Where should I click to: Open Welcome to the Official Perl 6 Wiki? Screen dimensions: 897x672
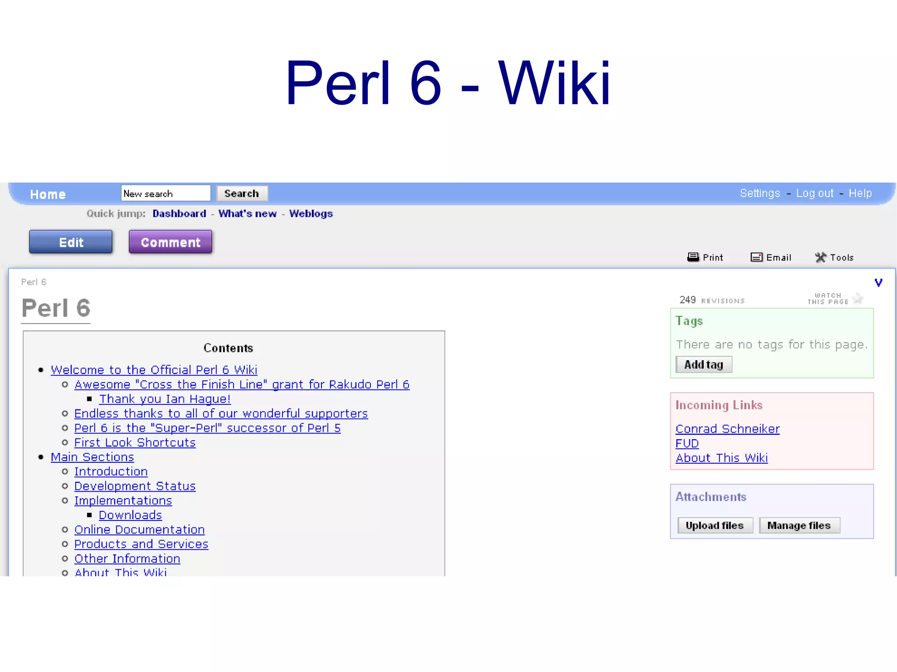coord(154,370)
